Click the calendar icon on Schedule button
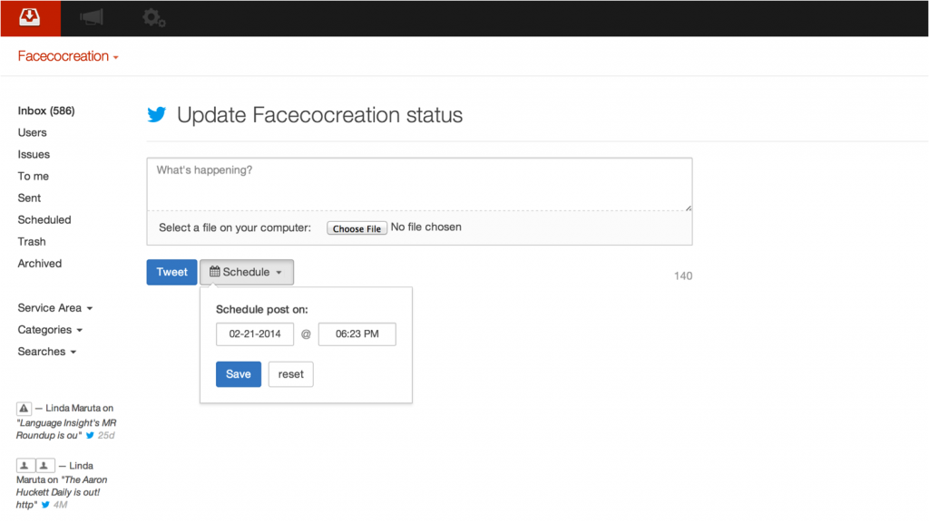The width and height of the screenshot is (929, 522). click(215, 272)
